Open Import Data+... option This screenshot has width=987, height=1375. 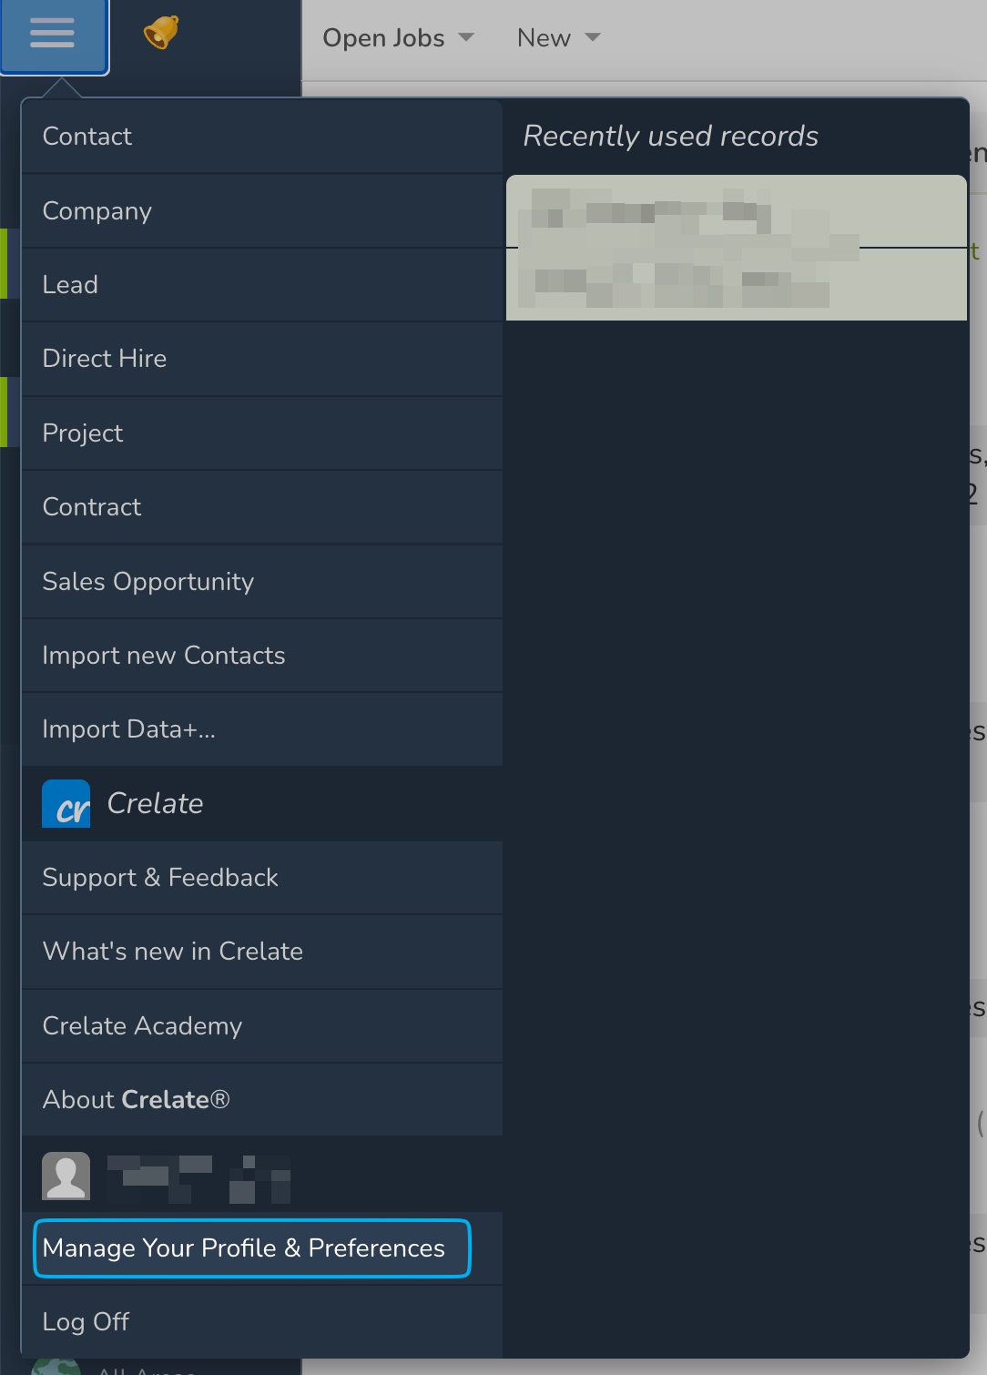click(129, 729)
